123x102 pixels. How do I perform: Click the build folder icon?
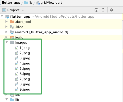(12, 37)
